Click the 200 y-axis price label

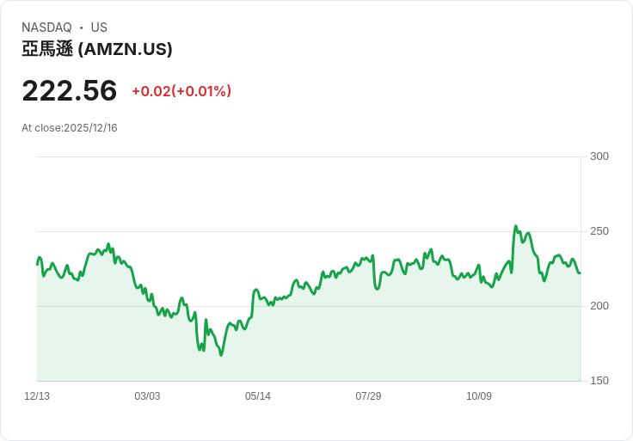pyautogui.click(x=599, y=306)
